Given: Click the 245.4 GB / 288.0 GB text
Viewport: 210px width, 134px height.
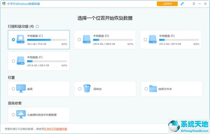Looking at the screenshot, I should [x=104, y=44].
